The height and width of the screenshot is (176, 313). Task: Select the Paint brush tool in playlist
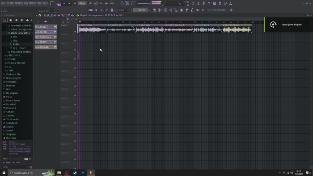(x=48, y=15)
